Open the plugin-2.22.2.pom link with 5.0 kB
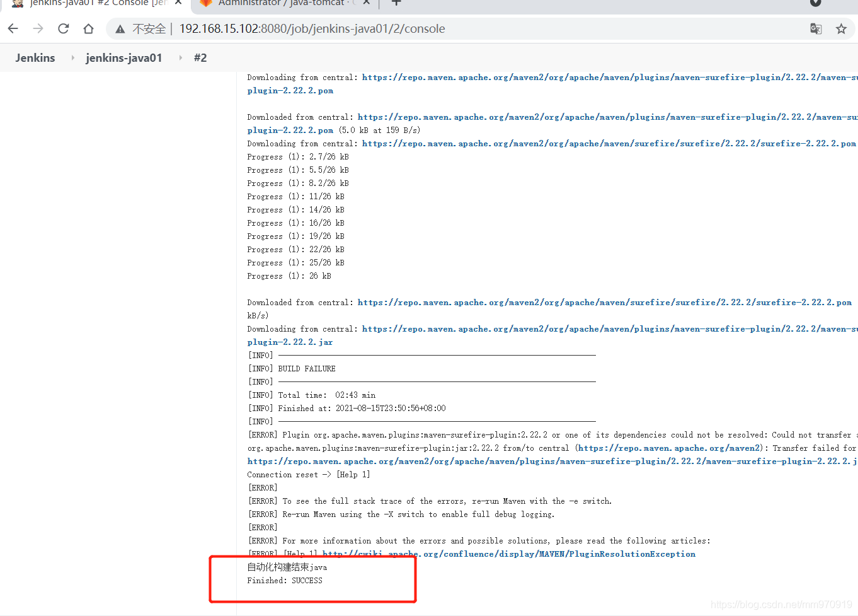The image size is (858, 616). 290,131
